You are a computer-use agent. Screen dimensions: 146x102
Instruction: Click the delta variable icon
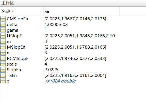tap(3, 24)
